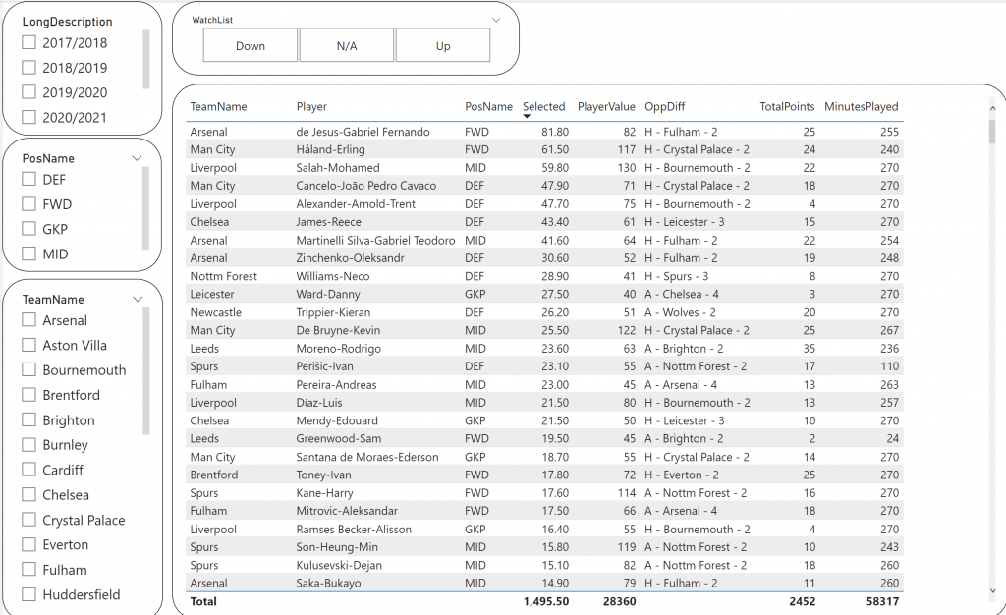
Task: Filter WatchList by Up
Action: click(443, 45)
